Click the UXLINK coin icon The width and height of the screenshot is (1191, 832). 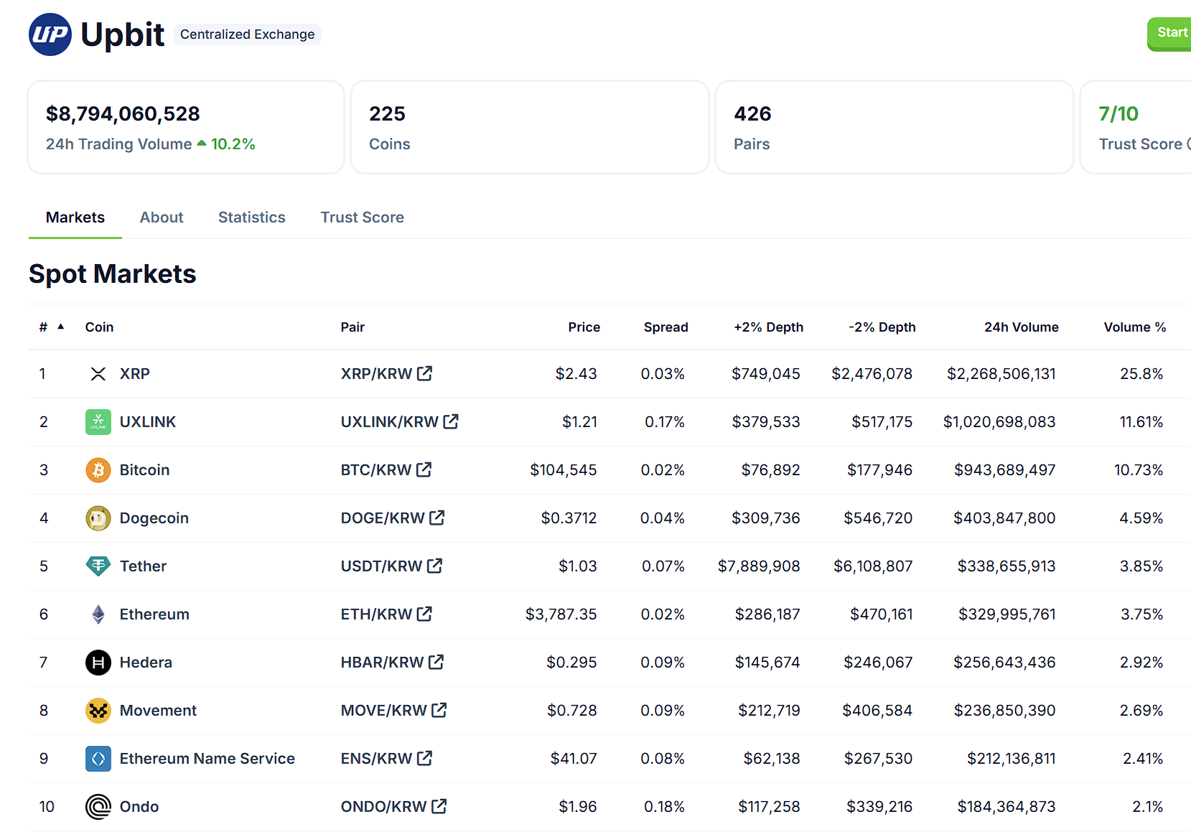pos(98,422)
